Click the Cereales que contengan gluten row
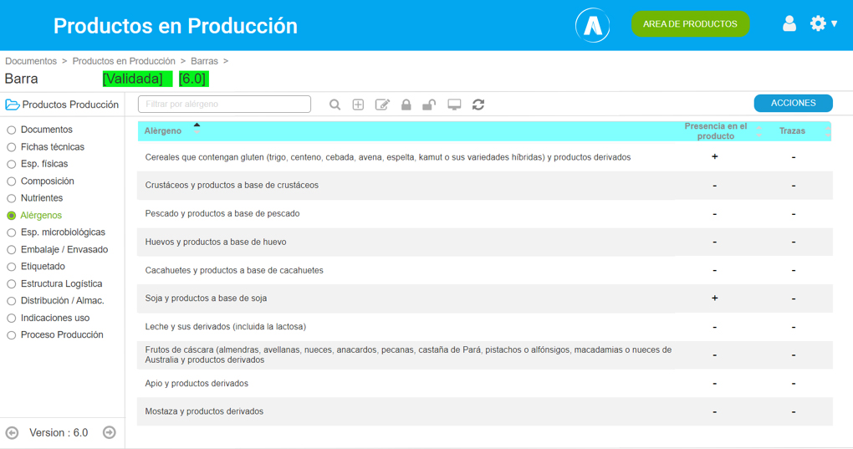Image resolution: width=853 pixels, height=449 pixels. [x=485, y=157]
